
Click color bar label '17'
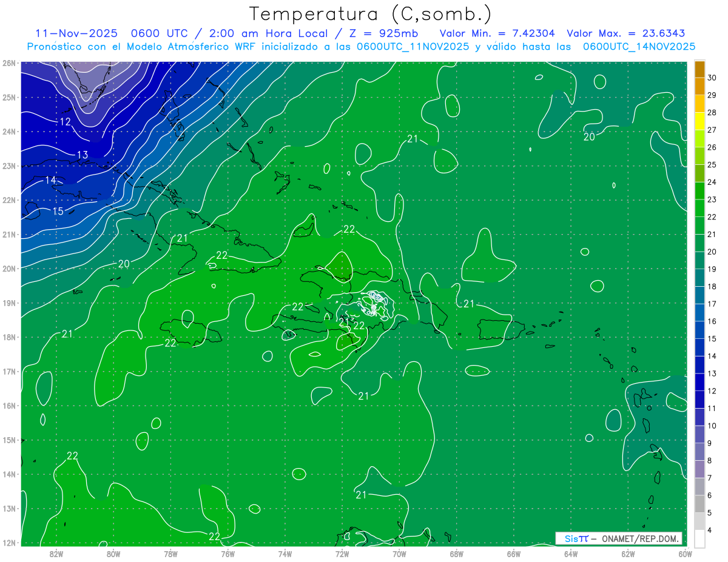pos(712,304)
